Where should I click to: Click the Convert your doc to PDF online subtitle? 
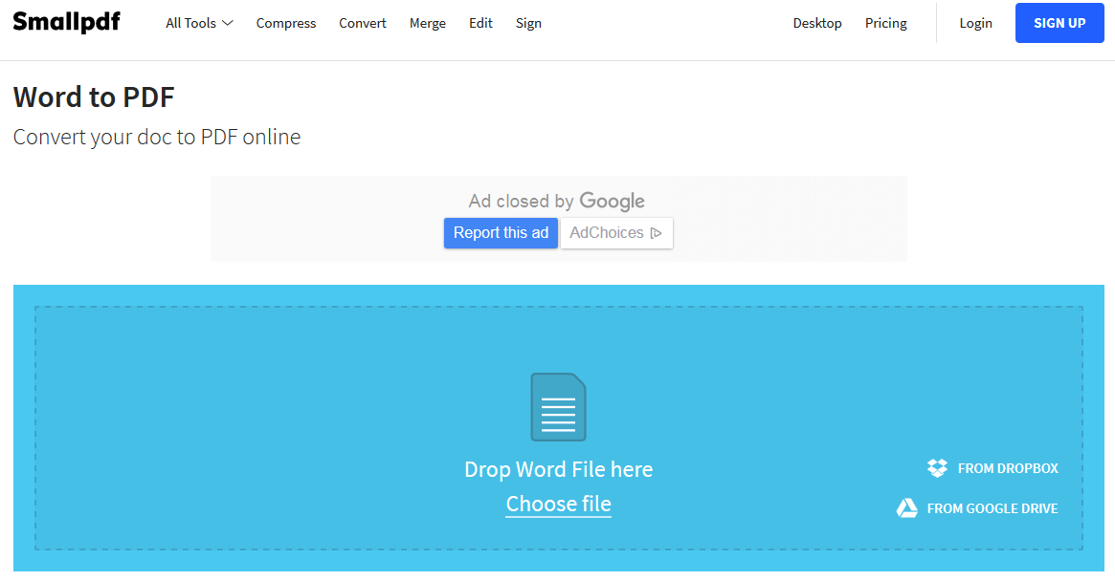(x=156, y=137)
